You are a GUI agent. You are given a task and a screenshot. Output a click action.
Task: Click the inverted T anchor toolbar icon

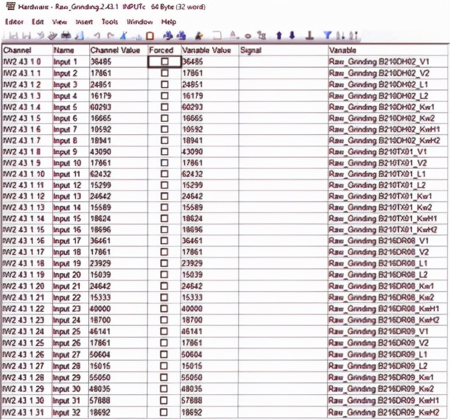tap(309, 35)
